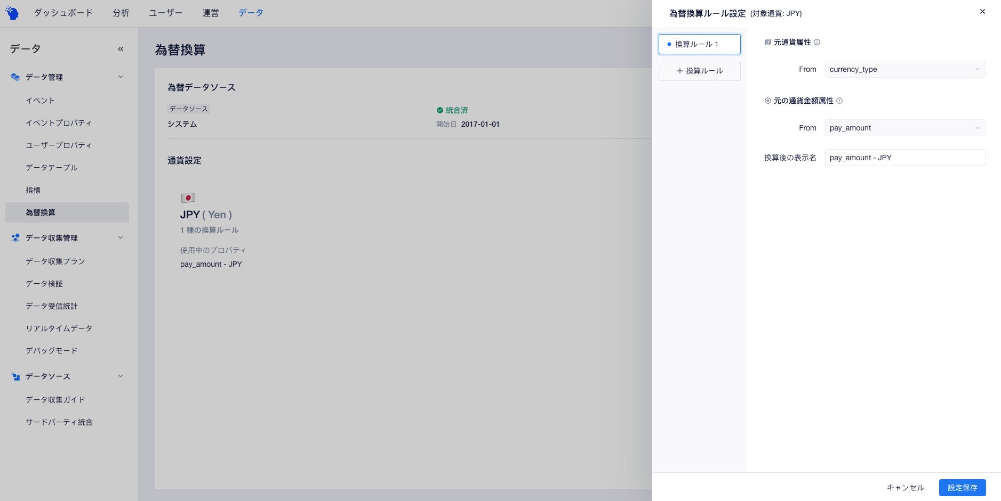
Task: Select the 換算ルール 1 radio item
Action: click(700, 44)
